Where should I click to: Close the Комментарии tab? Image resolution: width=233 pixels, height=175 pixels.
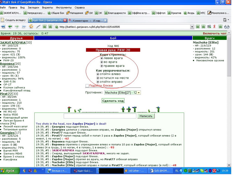click(x=105, y=21)
